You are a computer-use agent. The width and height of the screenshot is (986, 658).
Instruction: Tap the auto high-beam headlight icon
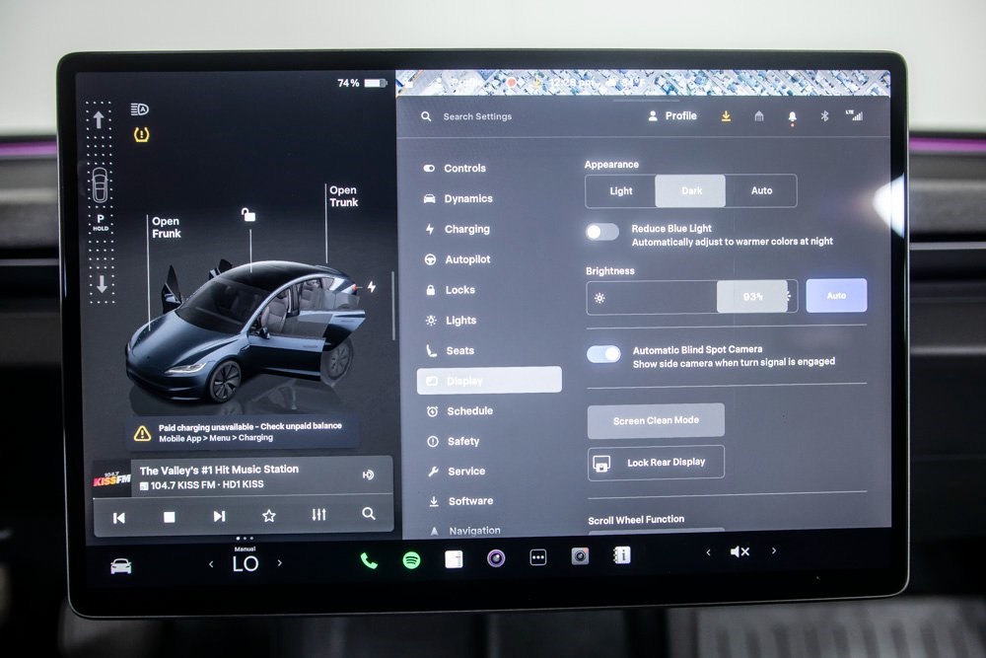[x=140, y=110]
